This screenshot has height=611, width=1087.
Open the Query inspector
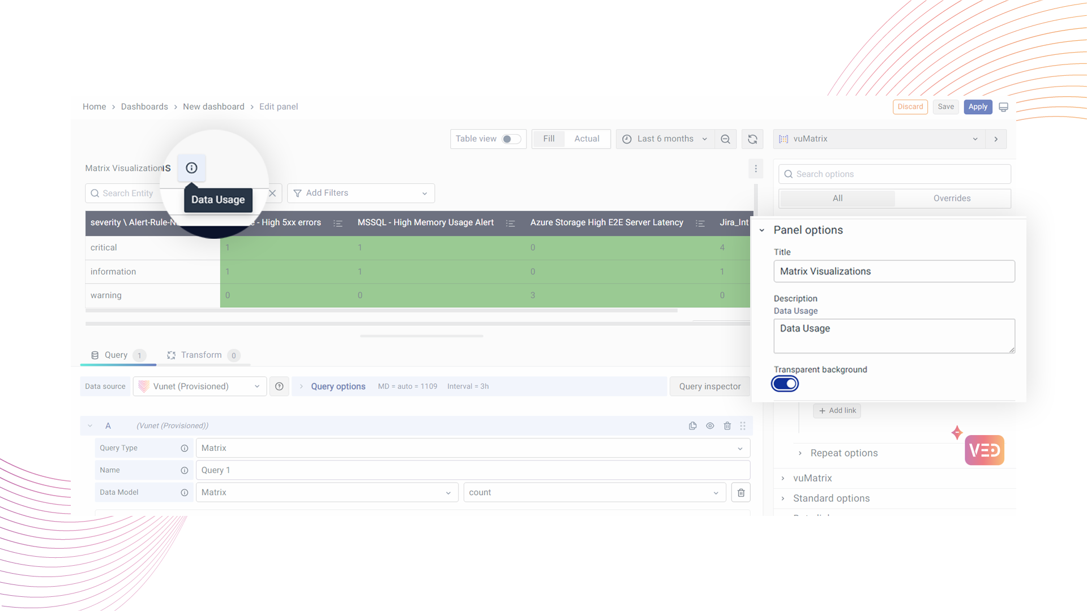coord(709,386)
